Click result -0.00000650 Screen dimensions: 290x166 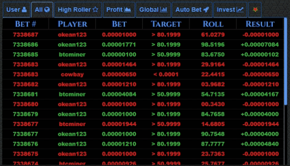(261, 74)
